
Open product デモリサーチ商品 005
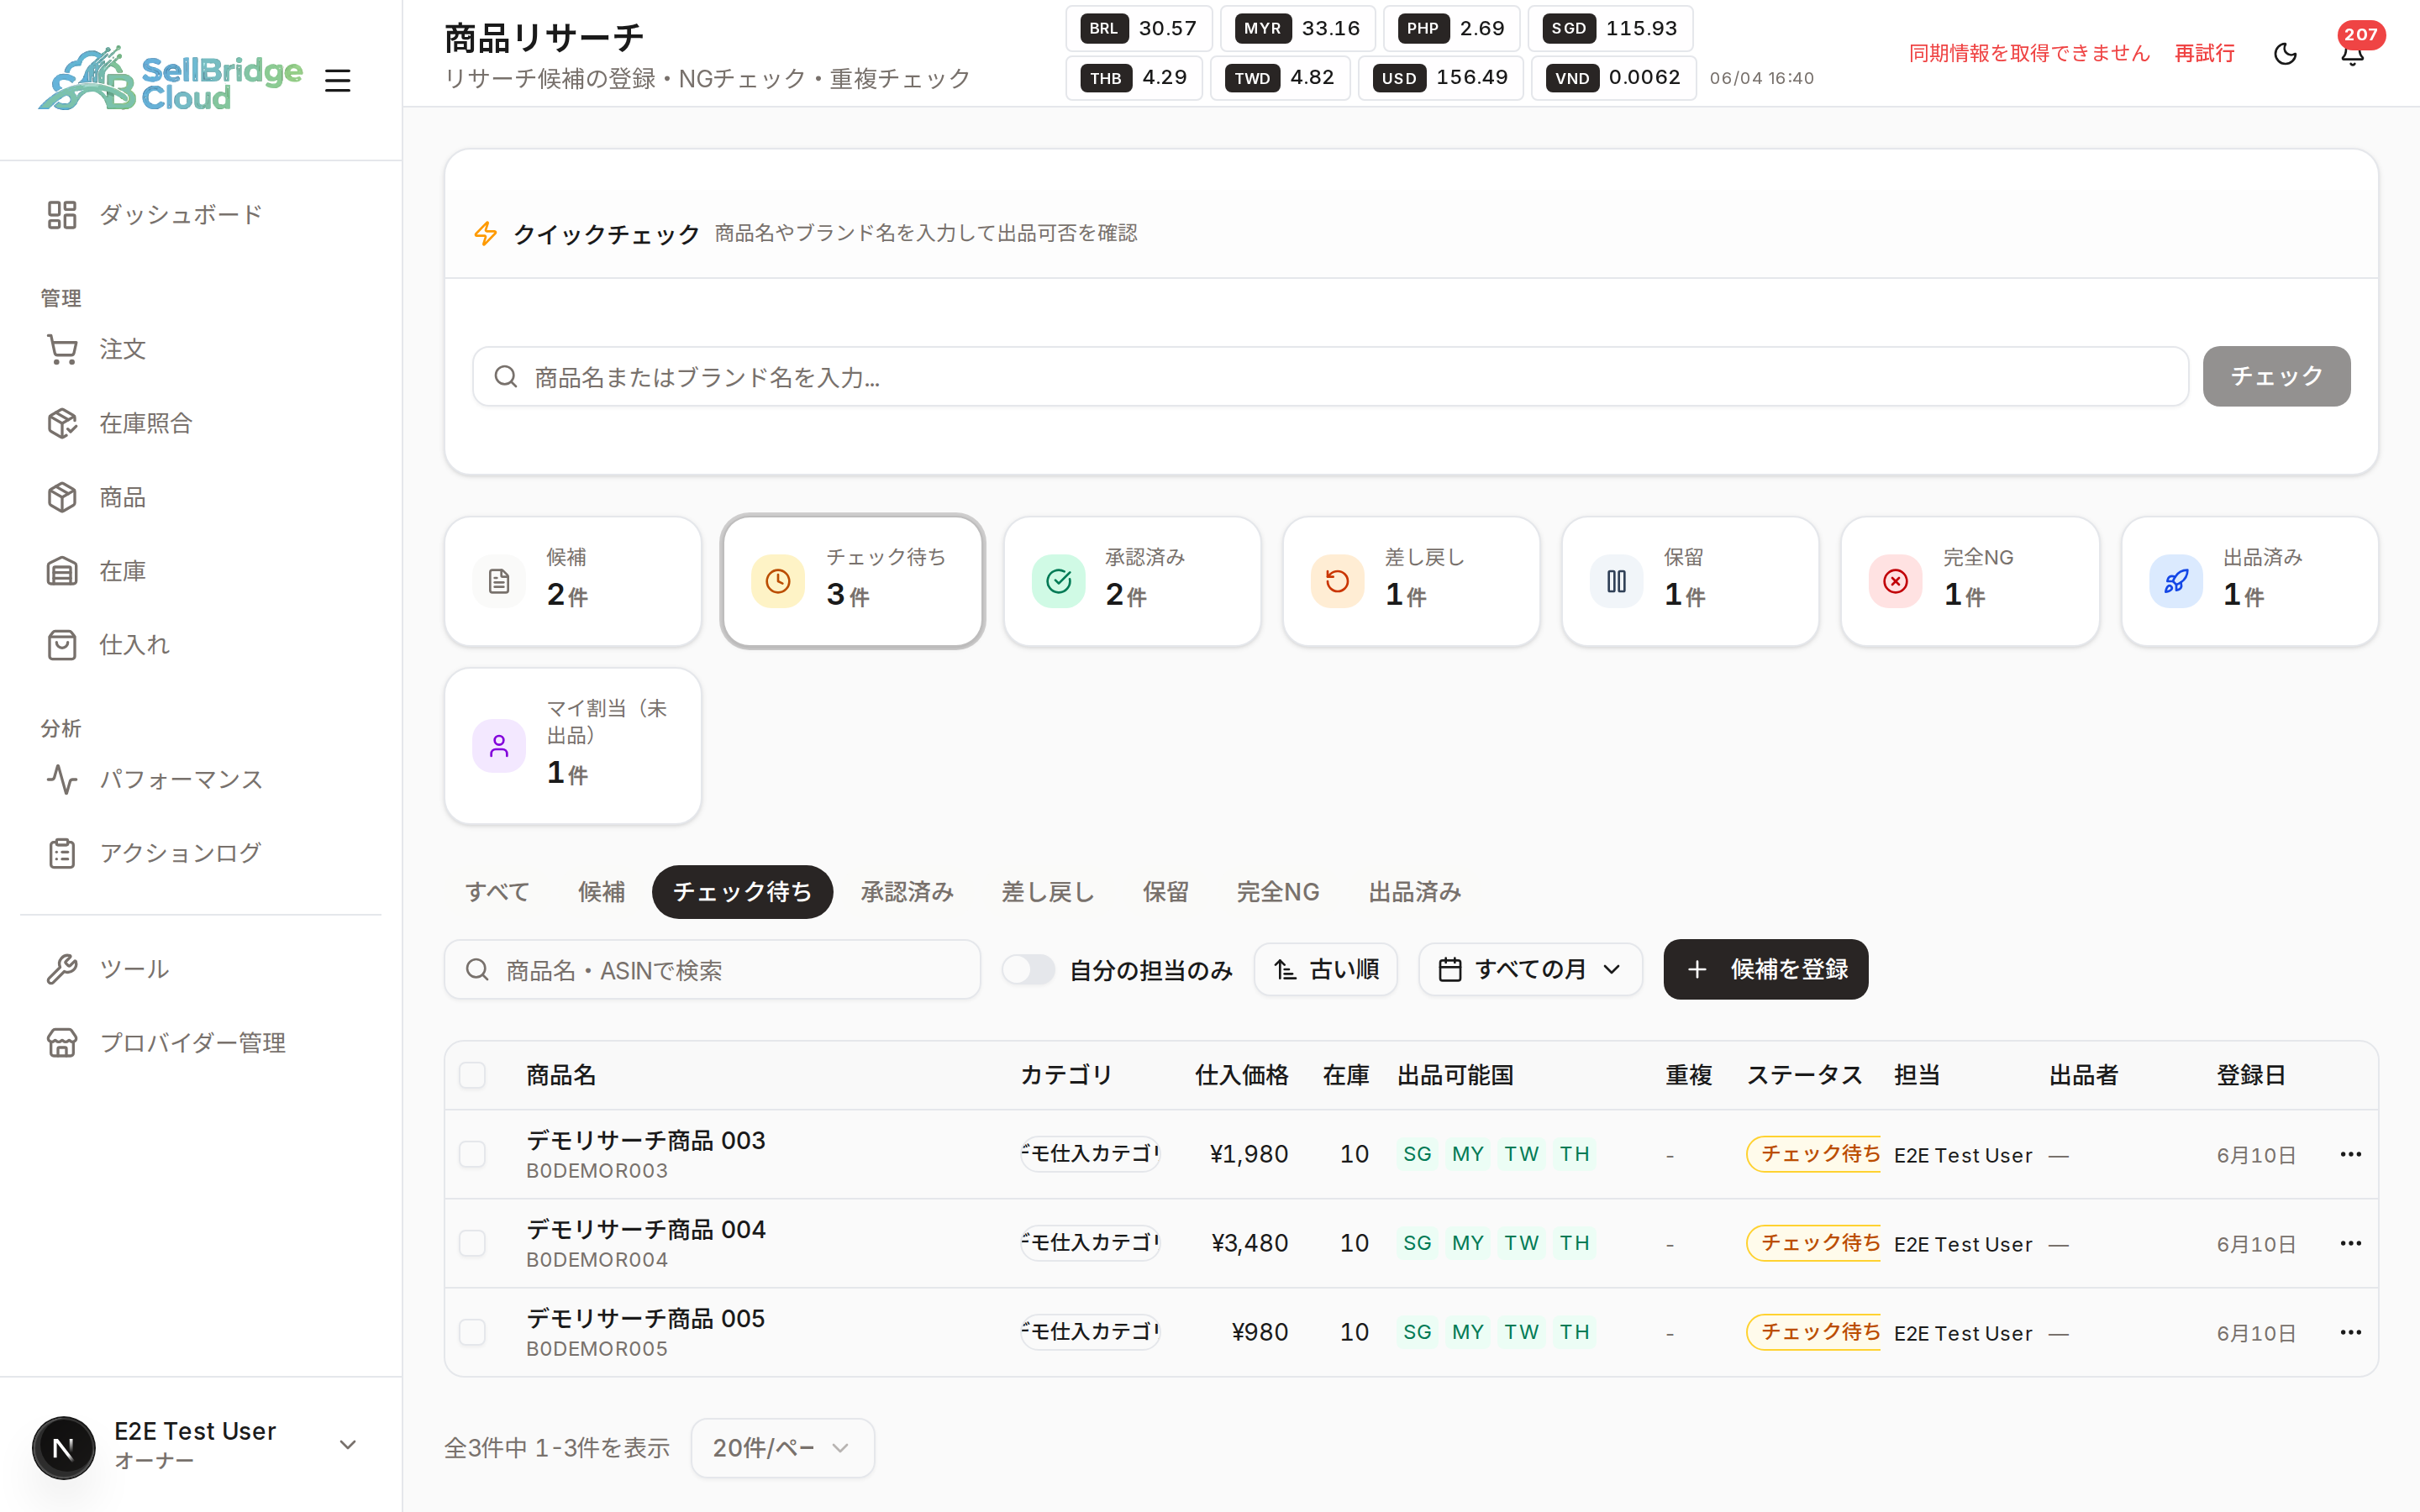646,1318
